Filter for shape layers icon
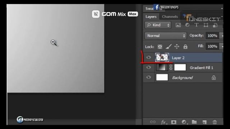The width and height of the screenshot is (230, 129). click(206, 25)
